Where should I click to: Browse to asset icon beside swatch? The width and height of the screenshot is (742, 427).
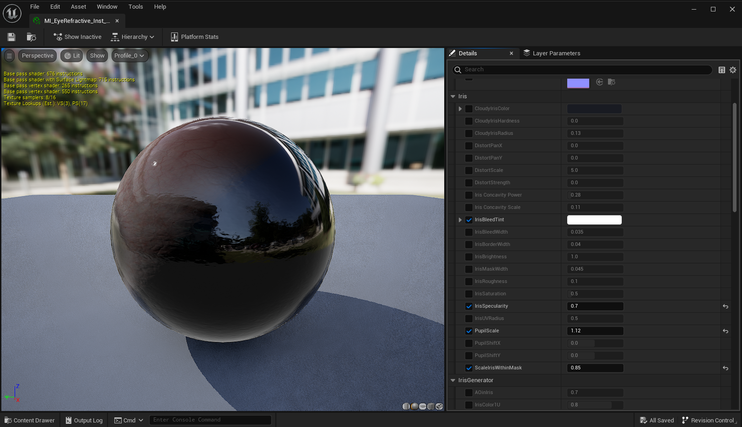coord(612,82)
